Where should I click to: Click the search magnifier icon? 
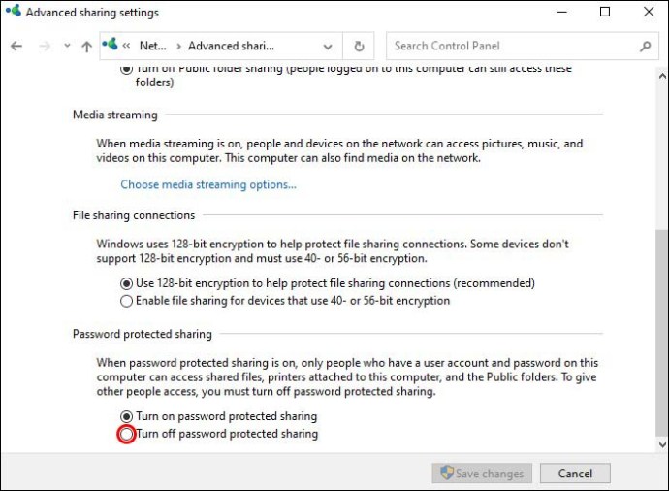point(646,46)
